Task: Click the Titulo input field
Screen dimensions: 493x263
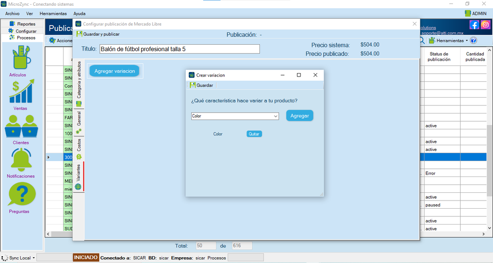Action: [x=180, y=49]
